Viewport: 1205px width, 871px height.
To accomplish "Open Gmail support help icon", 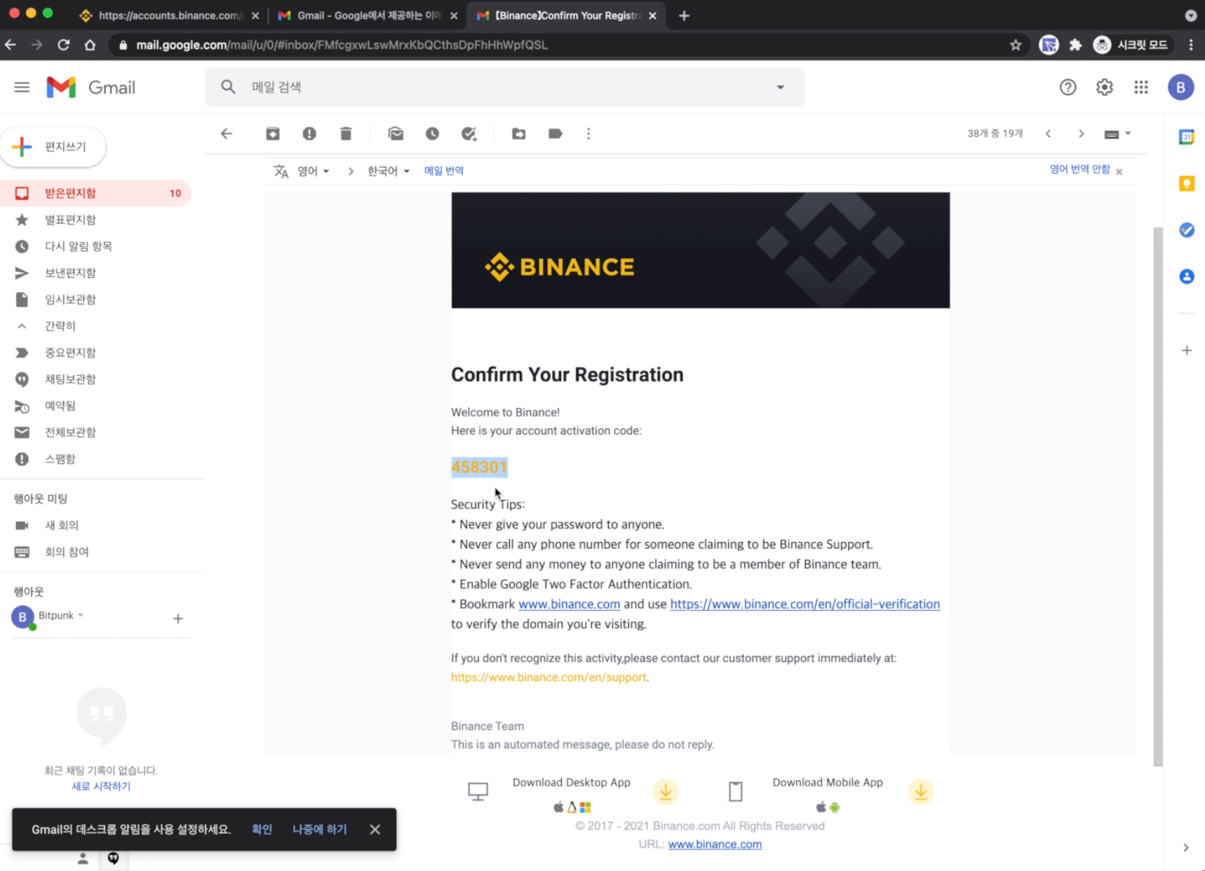I will pos(1068,87).
